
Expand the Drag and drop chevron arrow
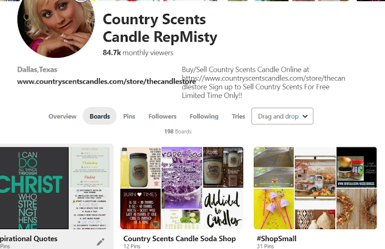point(305,116)
